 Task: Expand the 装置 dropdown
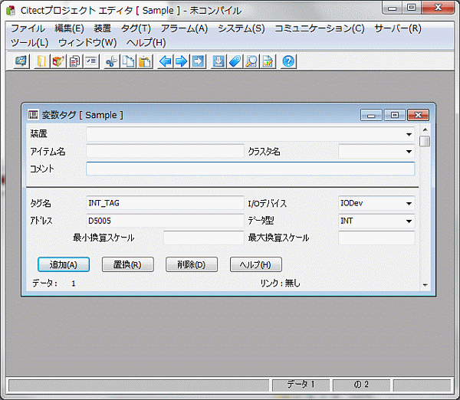coord(409,134)
